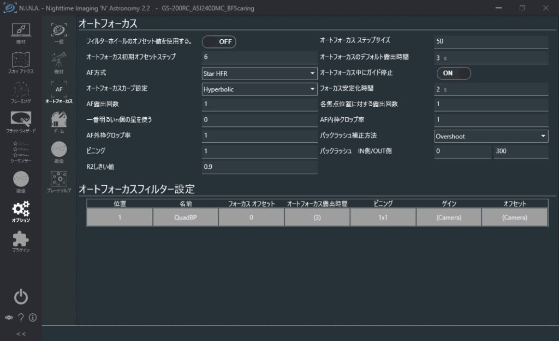Edit the AF露出回数 field

(259, 104)
